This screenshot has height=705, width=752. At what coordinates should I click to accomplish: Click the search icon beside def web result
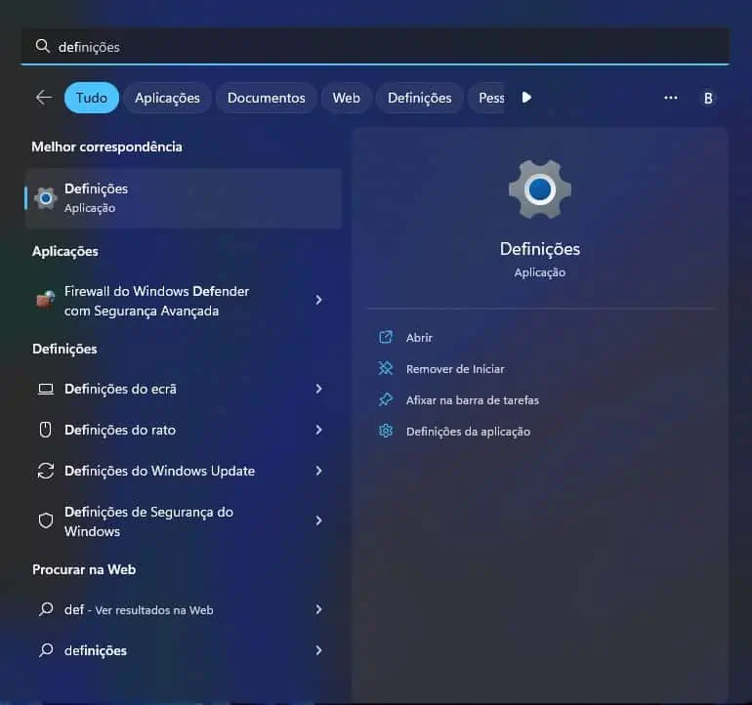[46, 609]
